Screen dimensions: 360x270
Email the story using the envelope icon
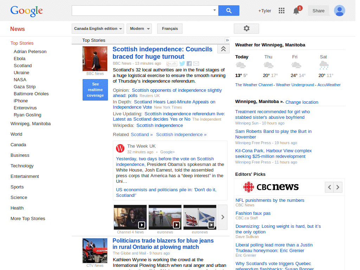(x=196, y=64)
